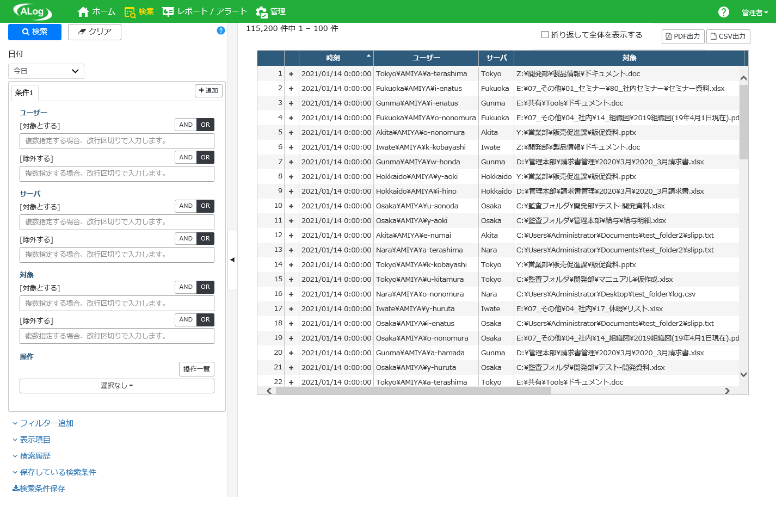This screenshot has height=525, width=776.
Task: Click the 操作一覧 button
Action: click(x=196, y=369)
